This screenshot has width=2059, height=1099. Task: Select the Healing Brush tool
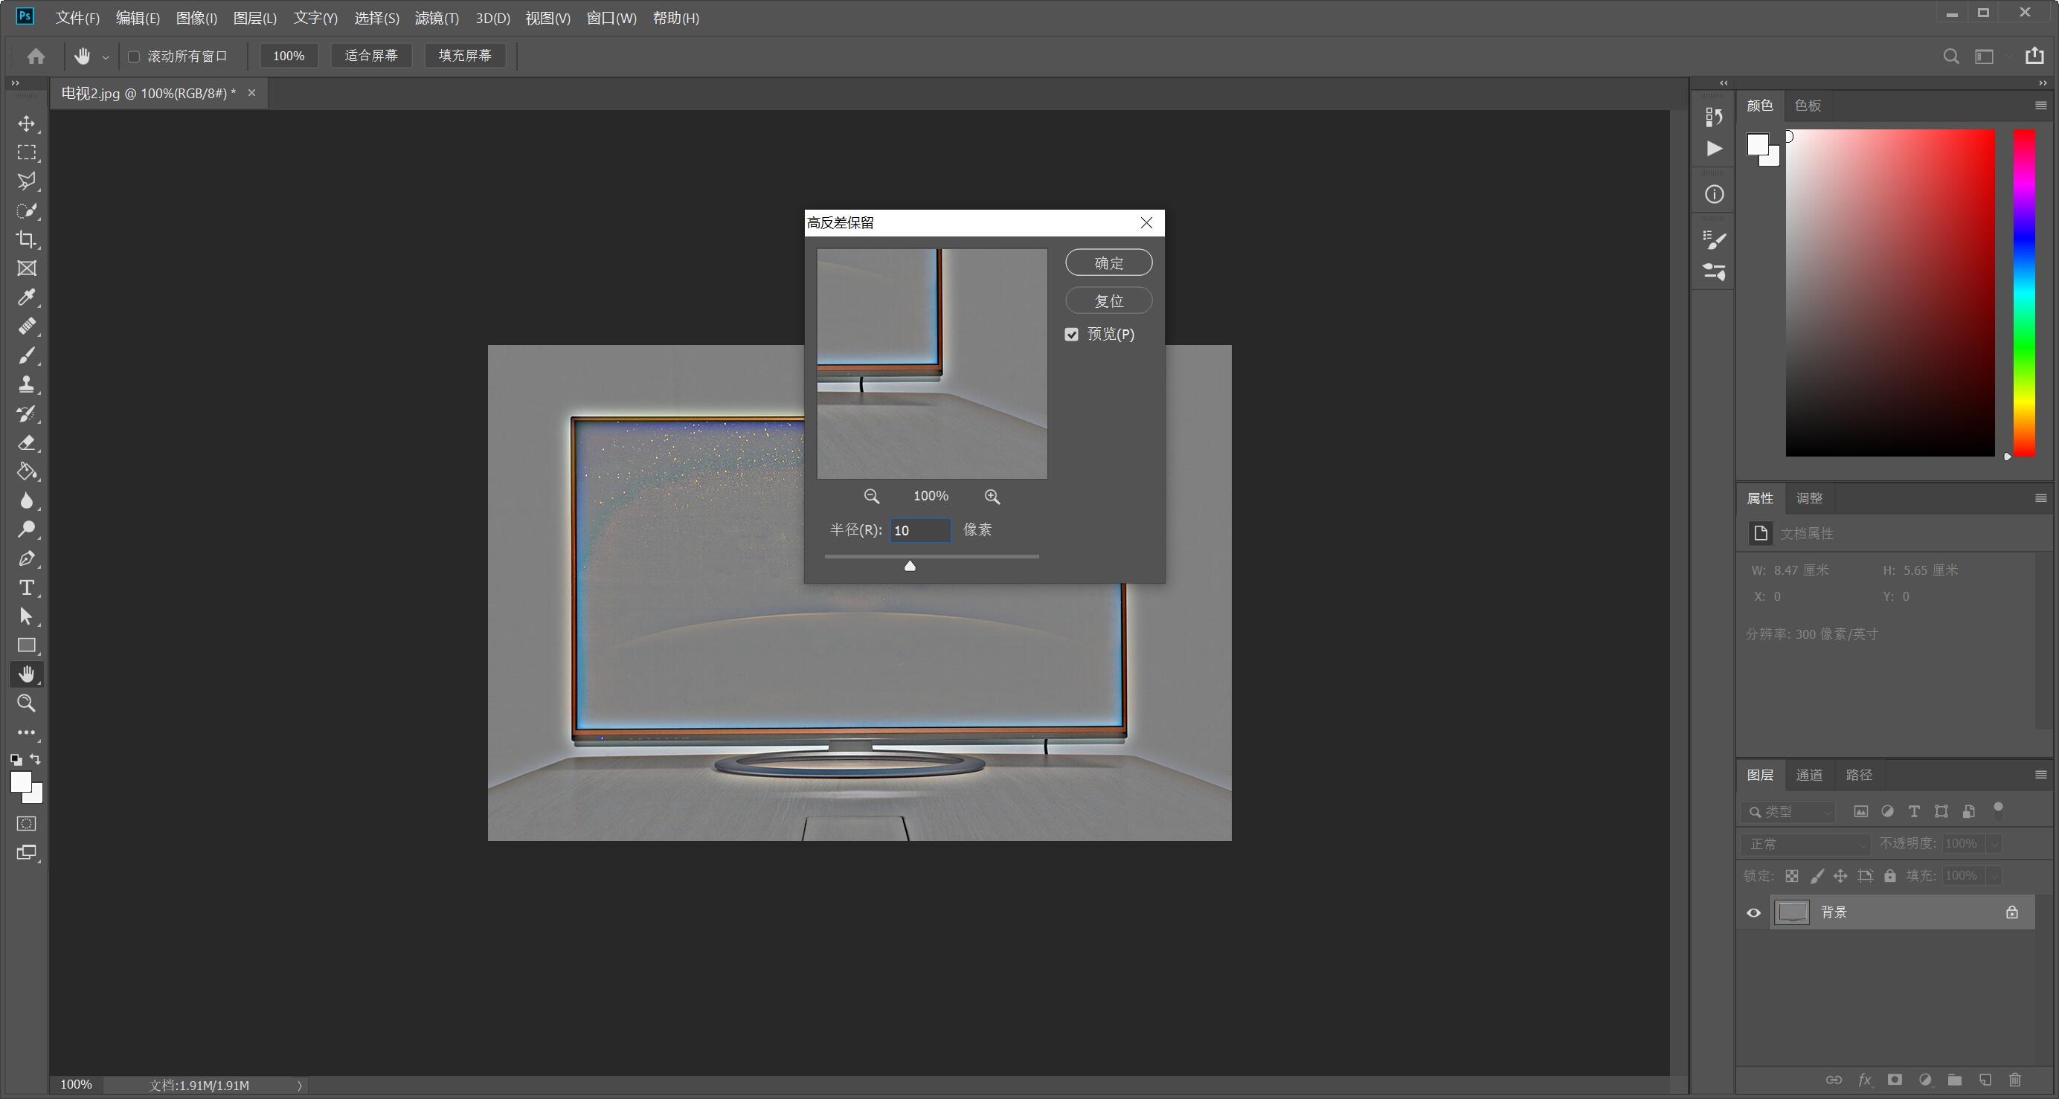coord(26,326)
